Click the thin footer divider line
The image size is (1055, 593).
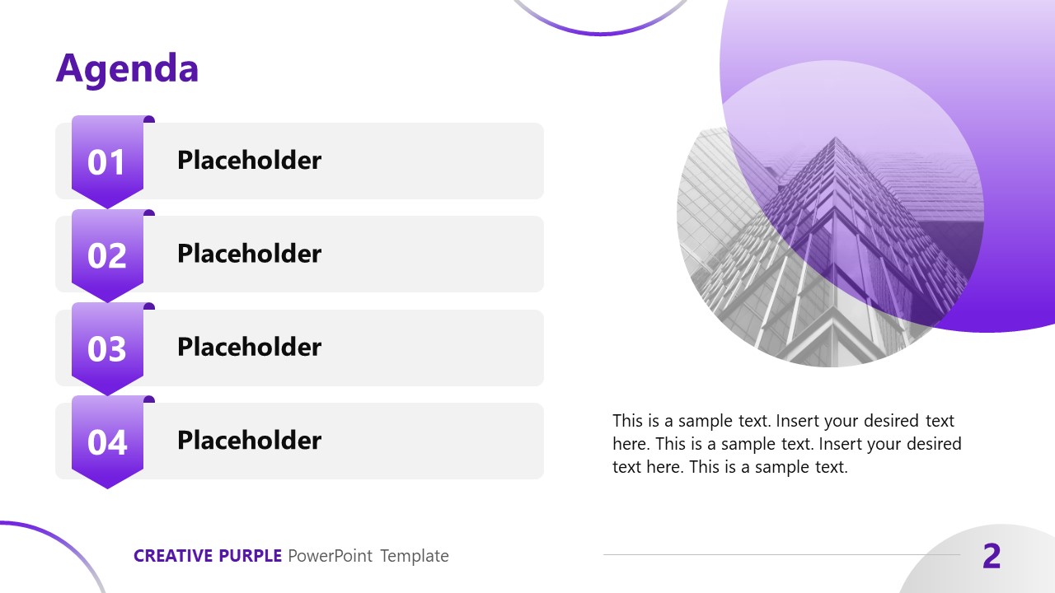pyautogui.click(x=781, y=554)
